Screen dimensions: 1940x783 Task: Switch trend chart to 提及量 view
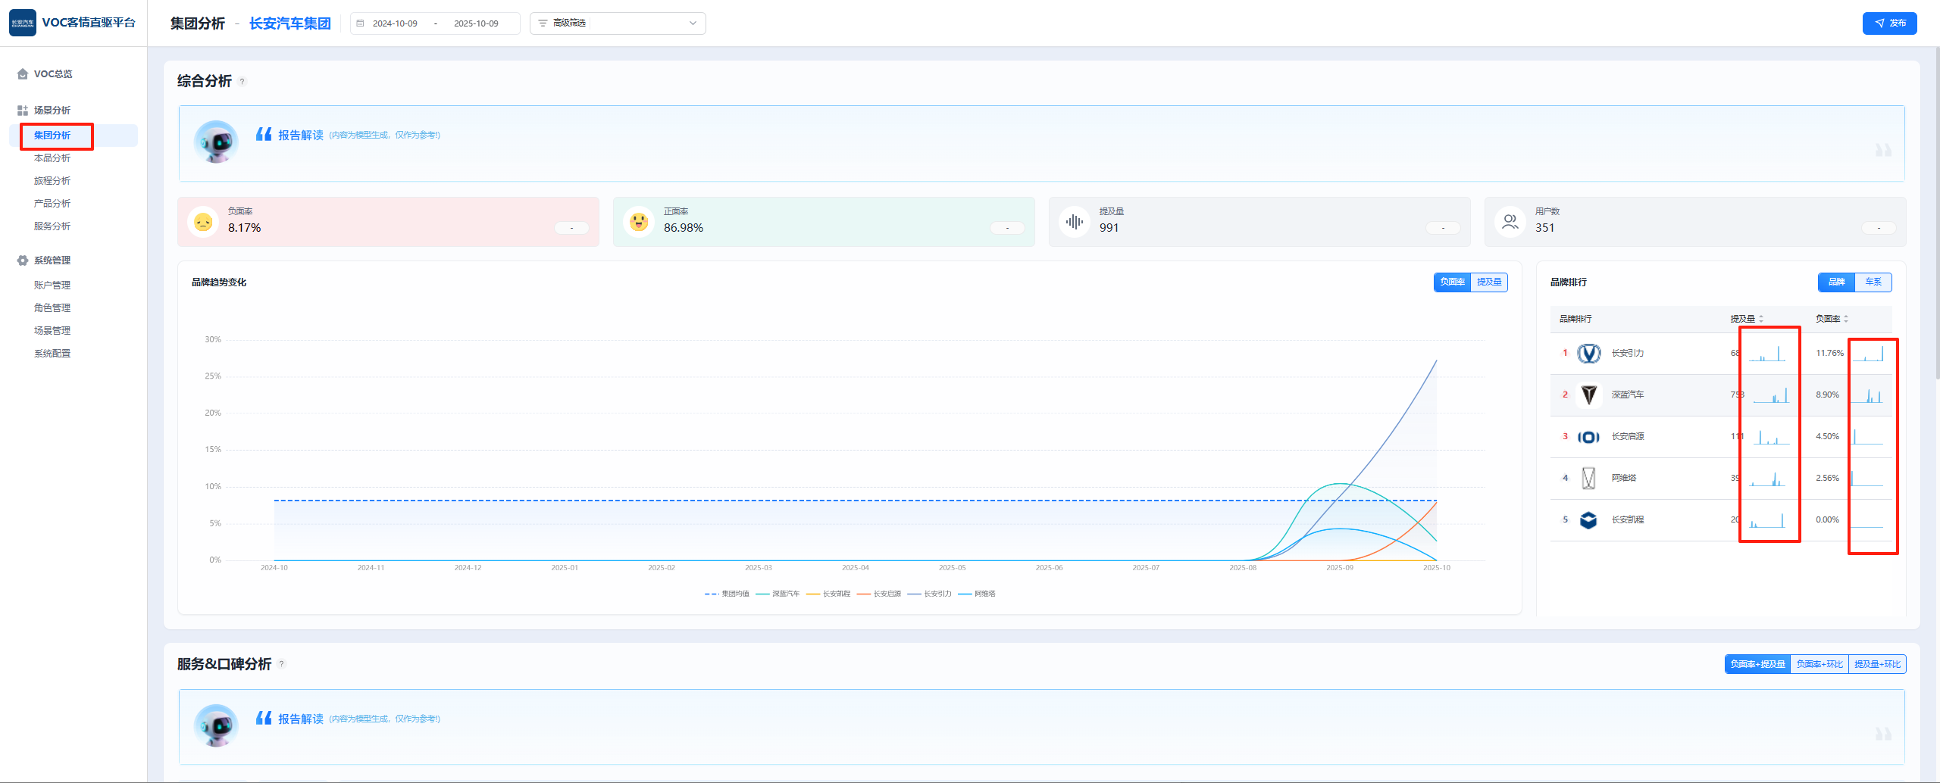click(1488, 282)
